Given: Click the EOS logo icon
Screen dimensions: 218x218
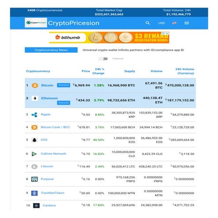Looking at the screenshot, I should (34, 140).
